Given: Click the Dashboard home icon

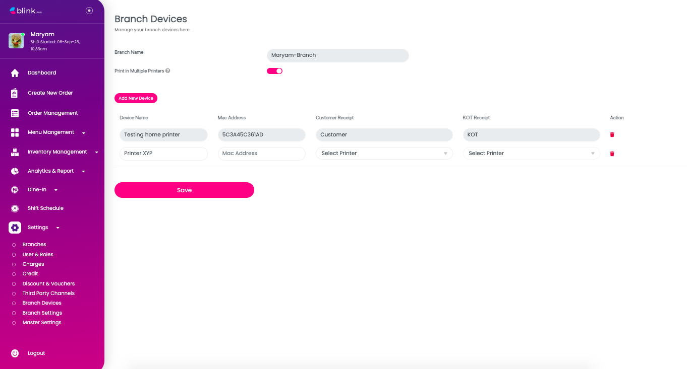Looking at the screenshot, I should 15,73.
